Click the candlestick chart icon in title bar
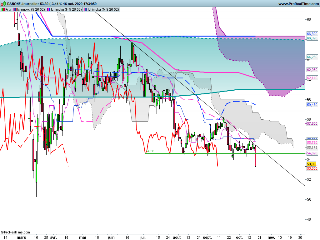The height and width of the screenshot is (240, 320). point(3,4)
